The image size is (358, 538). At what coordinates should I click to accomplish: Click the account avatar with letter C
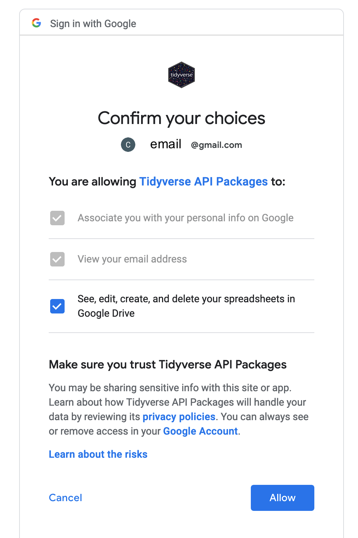pos(128,145)
